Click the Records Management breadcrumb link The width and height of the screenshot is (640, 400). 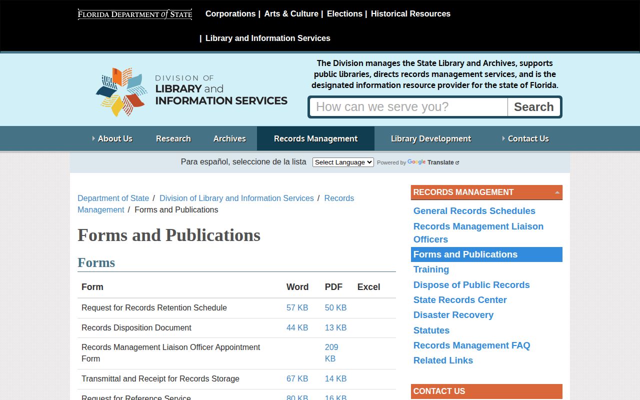(339, 198)
